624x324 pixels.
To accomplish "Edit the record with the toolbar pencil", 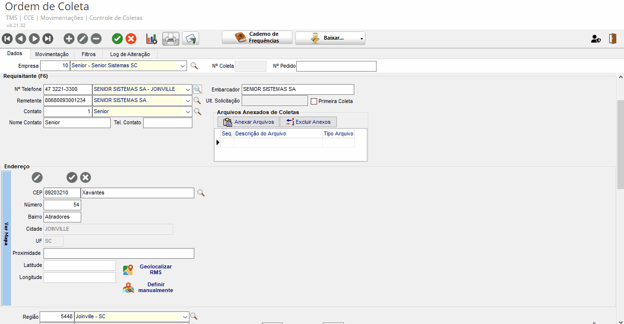I will [x=83, y=39].
